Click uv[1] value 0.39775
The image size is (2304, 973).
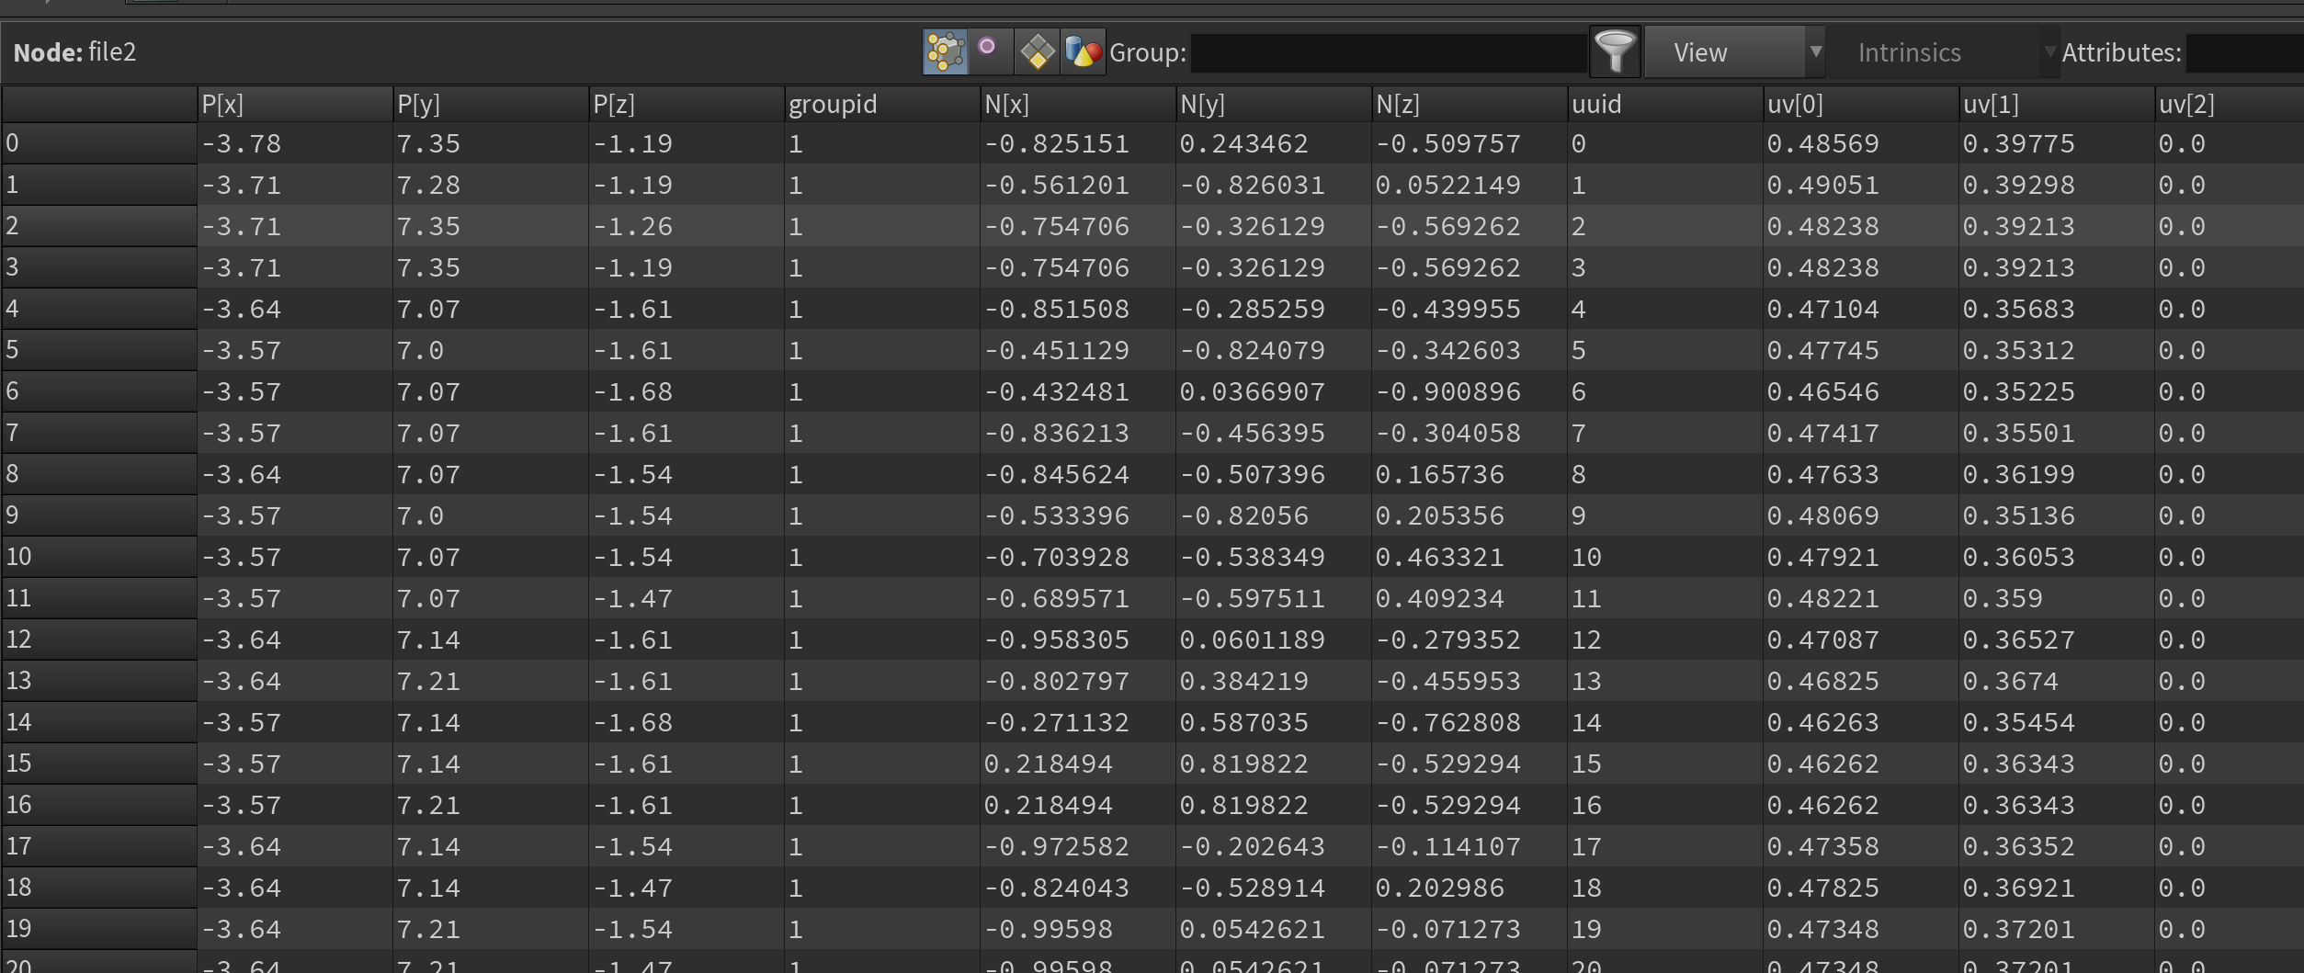pos(2019,144)
